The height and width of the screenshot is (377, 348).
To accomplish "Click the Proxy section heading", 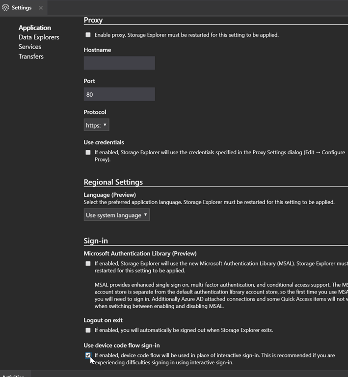I will [93, 20].
